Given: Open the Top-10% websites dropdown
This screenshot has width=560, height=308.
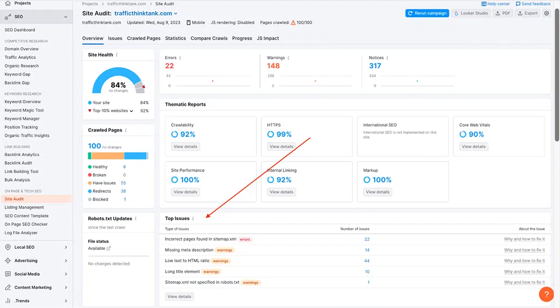Looking at the screenshot, I should pyautogui.click(x=132, y=111).
